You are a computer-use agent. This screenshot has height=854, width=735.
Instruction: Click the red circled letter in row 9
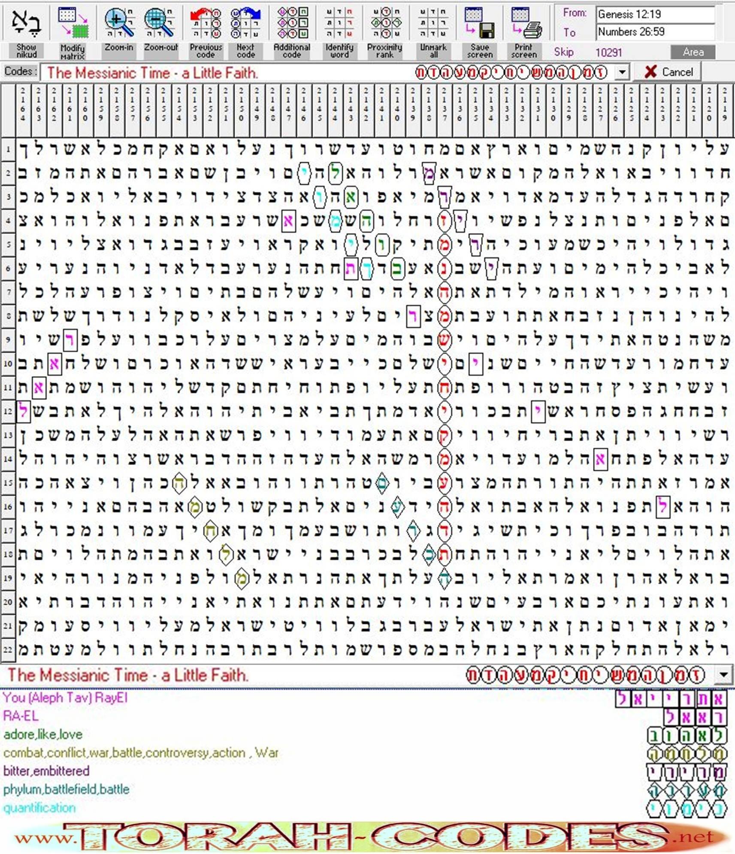click(445, 340)
